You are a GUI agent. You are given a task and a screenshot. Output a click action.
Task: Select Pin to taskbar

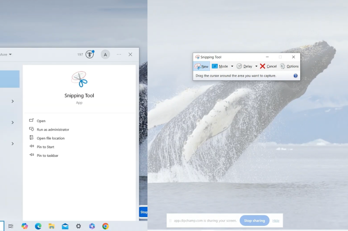click(x=47, y=156)
